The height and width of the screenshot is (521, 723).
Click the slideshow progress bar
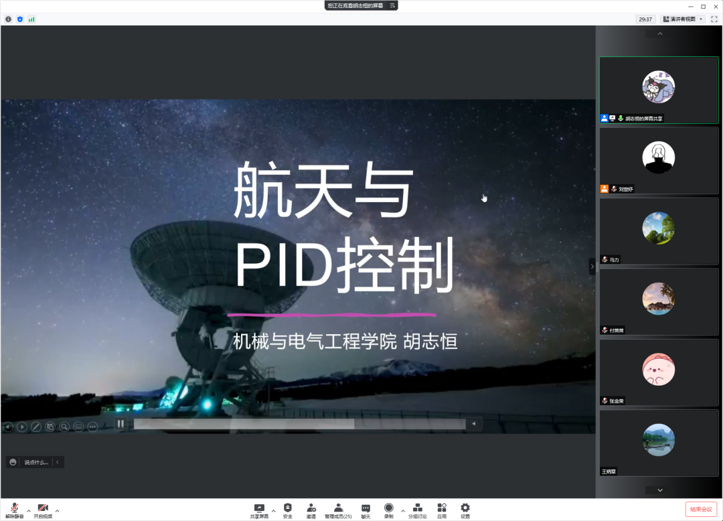[x=299, y=424]
